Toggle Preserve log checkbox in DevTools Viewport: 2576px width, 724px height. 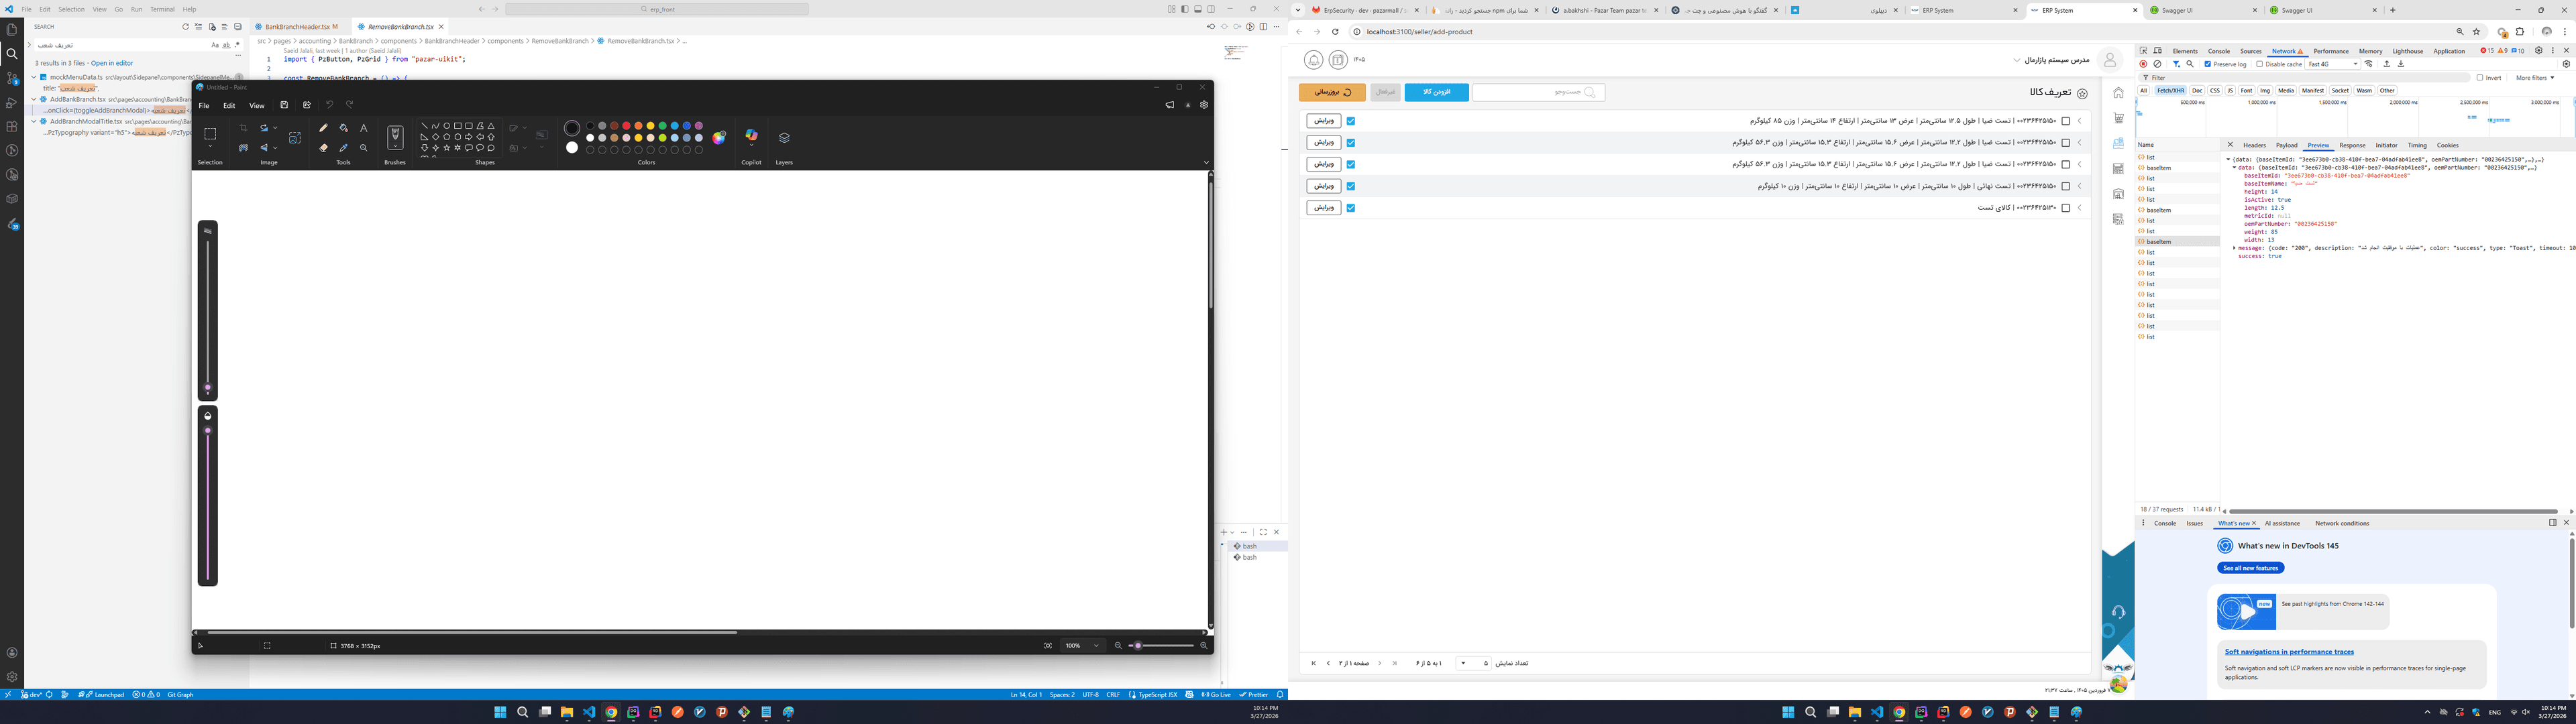pyautogui.click(x=2208, y=64)
